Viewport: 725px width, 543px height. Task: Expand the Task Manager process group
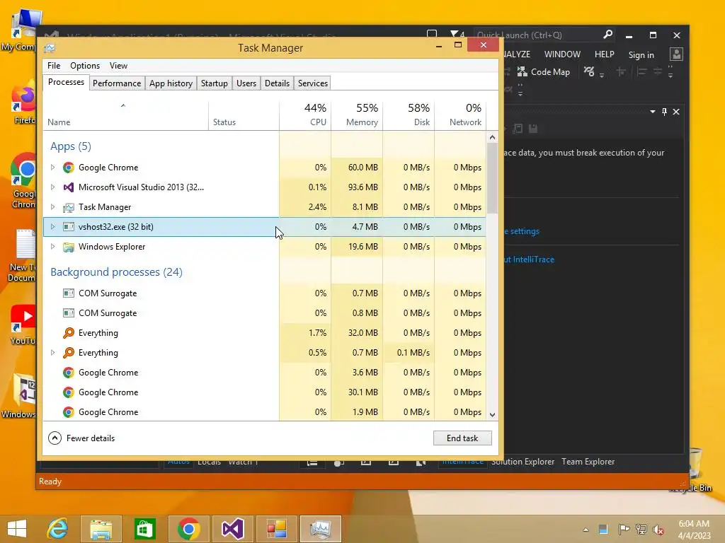tap(52, 207)
